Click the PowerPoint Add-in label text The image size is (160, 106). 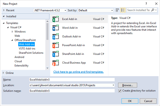coord(74,45)
